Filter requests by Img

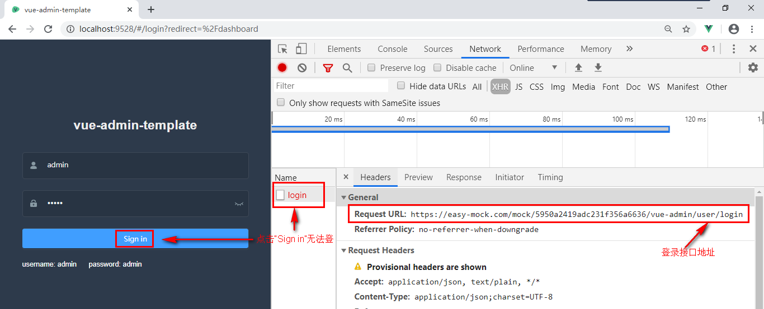[x=558, y=86]
